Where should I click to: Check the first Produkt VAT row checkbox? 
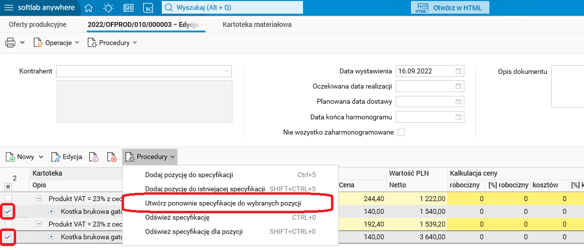pyautogui.click(x=8, y=198)
